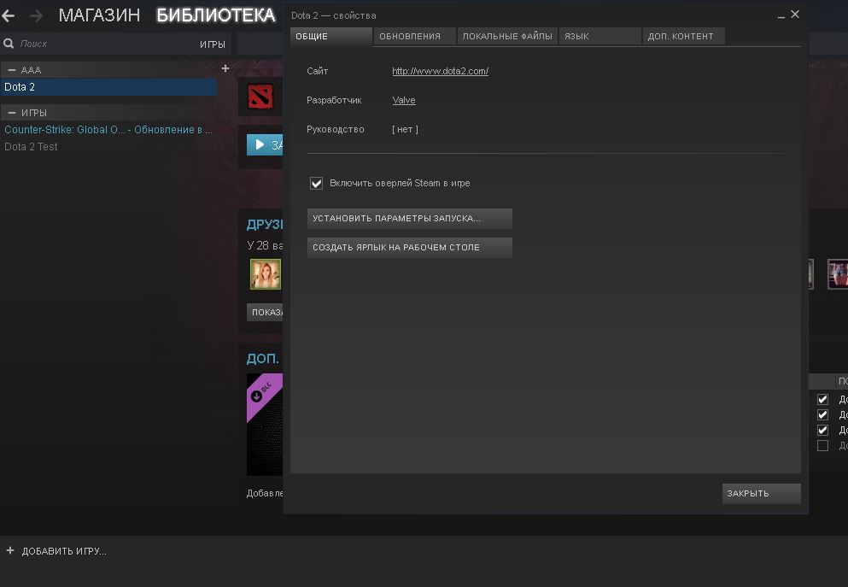Open the friend avatar at the right edge
Screen dimensions: 848x587
[838, 273]
